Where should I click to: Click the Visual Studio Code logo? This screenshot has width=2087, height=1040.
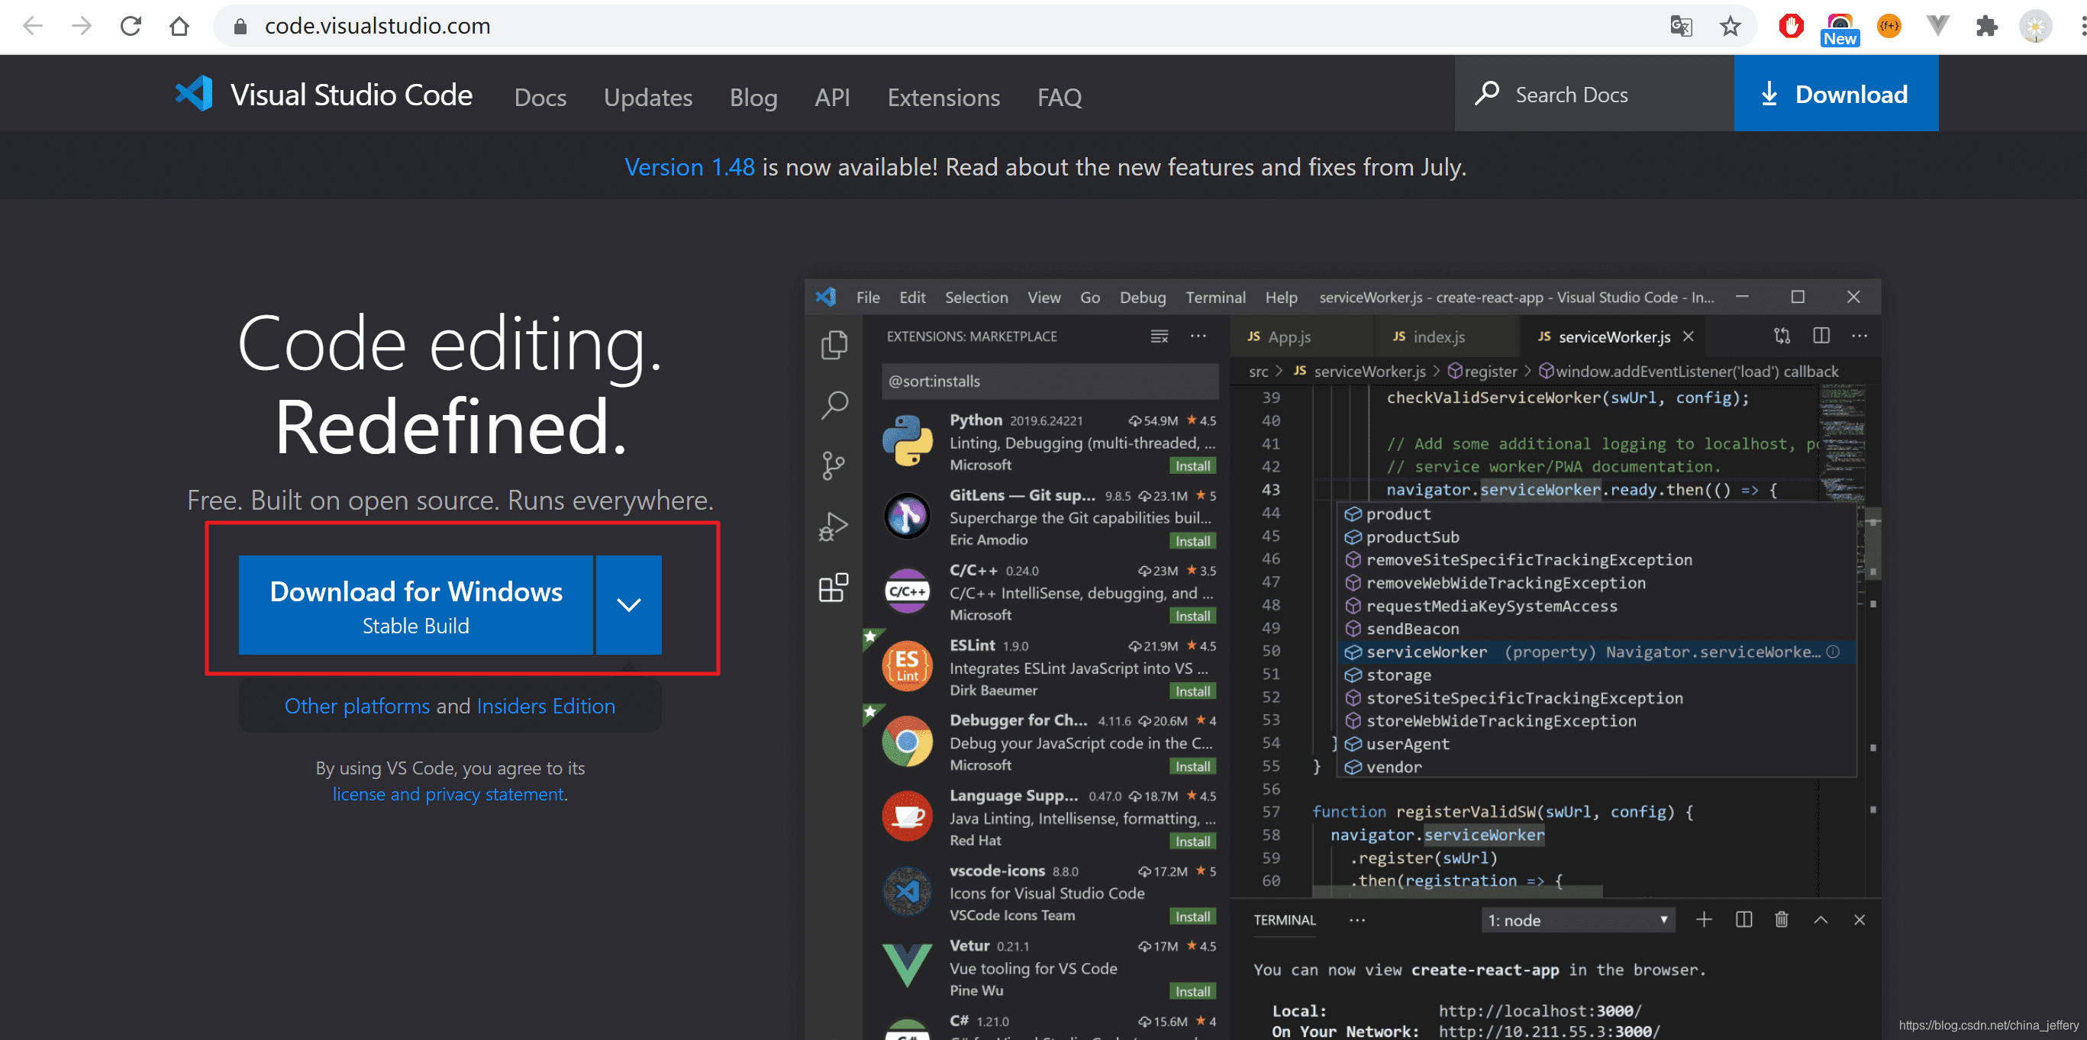195,95
